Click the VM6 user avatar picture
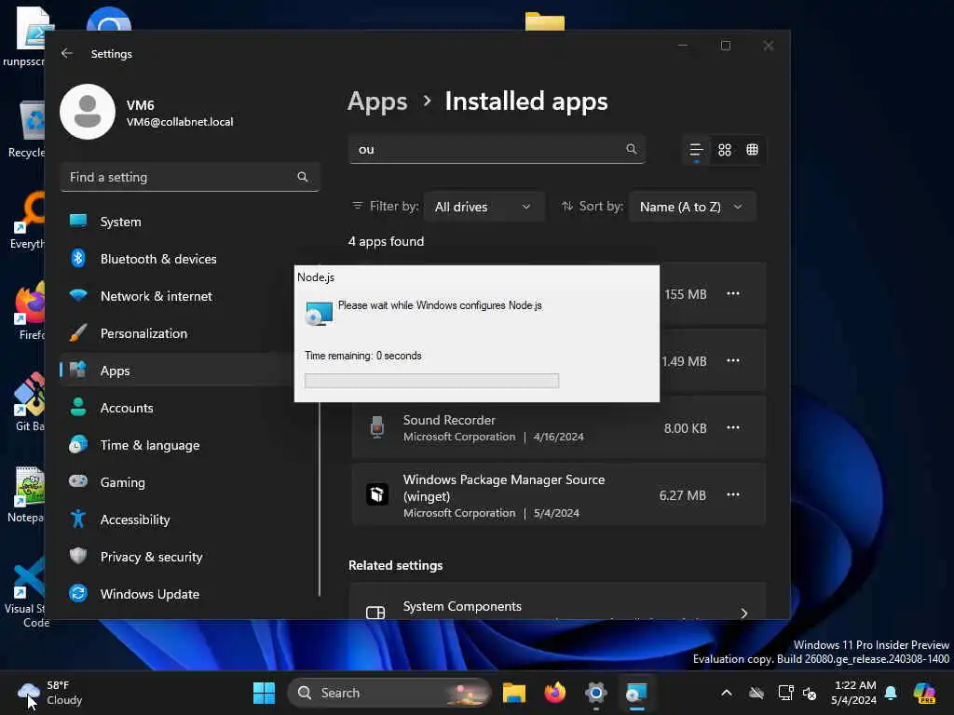The width and height of the screenshot is (954, 715). click(88, 112)
